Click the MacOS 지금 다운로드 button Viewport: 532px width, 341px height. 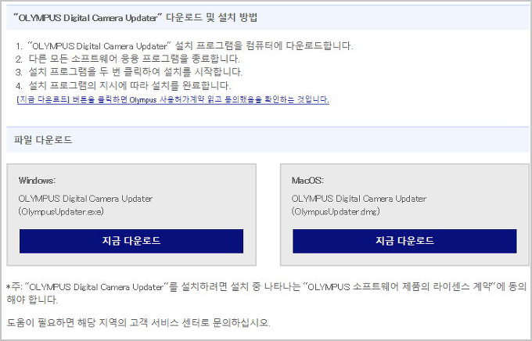point(404,241)
